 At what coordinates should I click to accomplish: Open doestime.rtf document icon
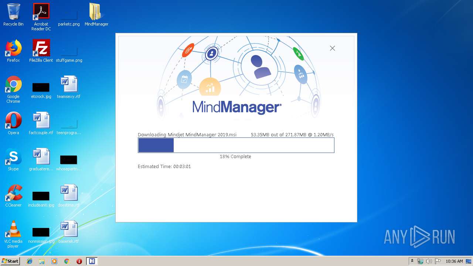pyautogui.click(x=69, y=196)
